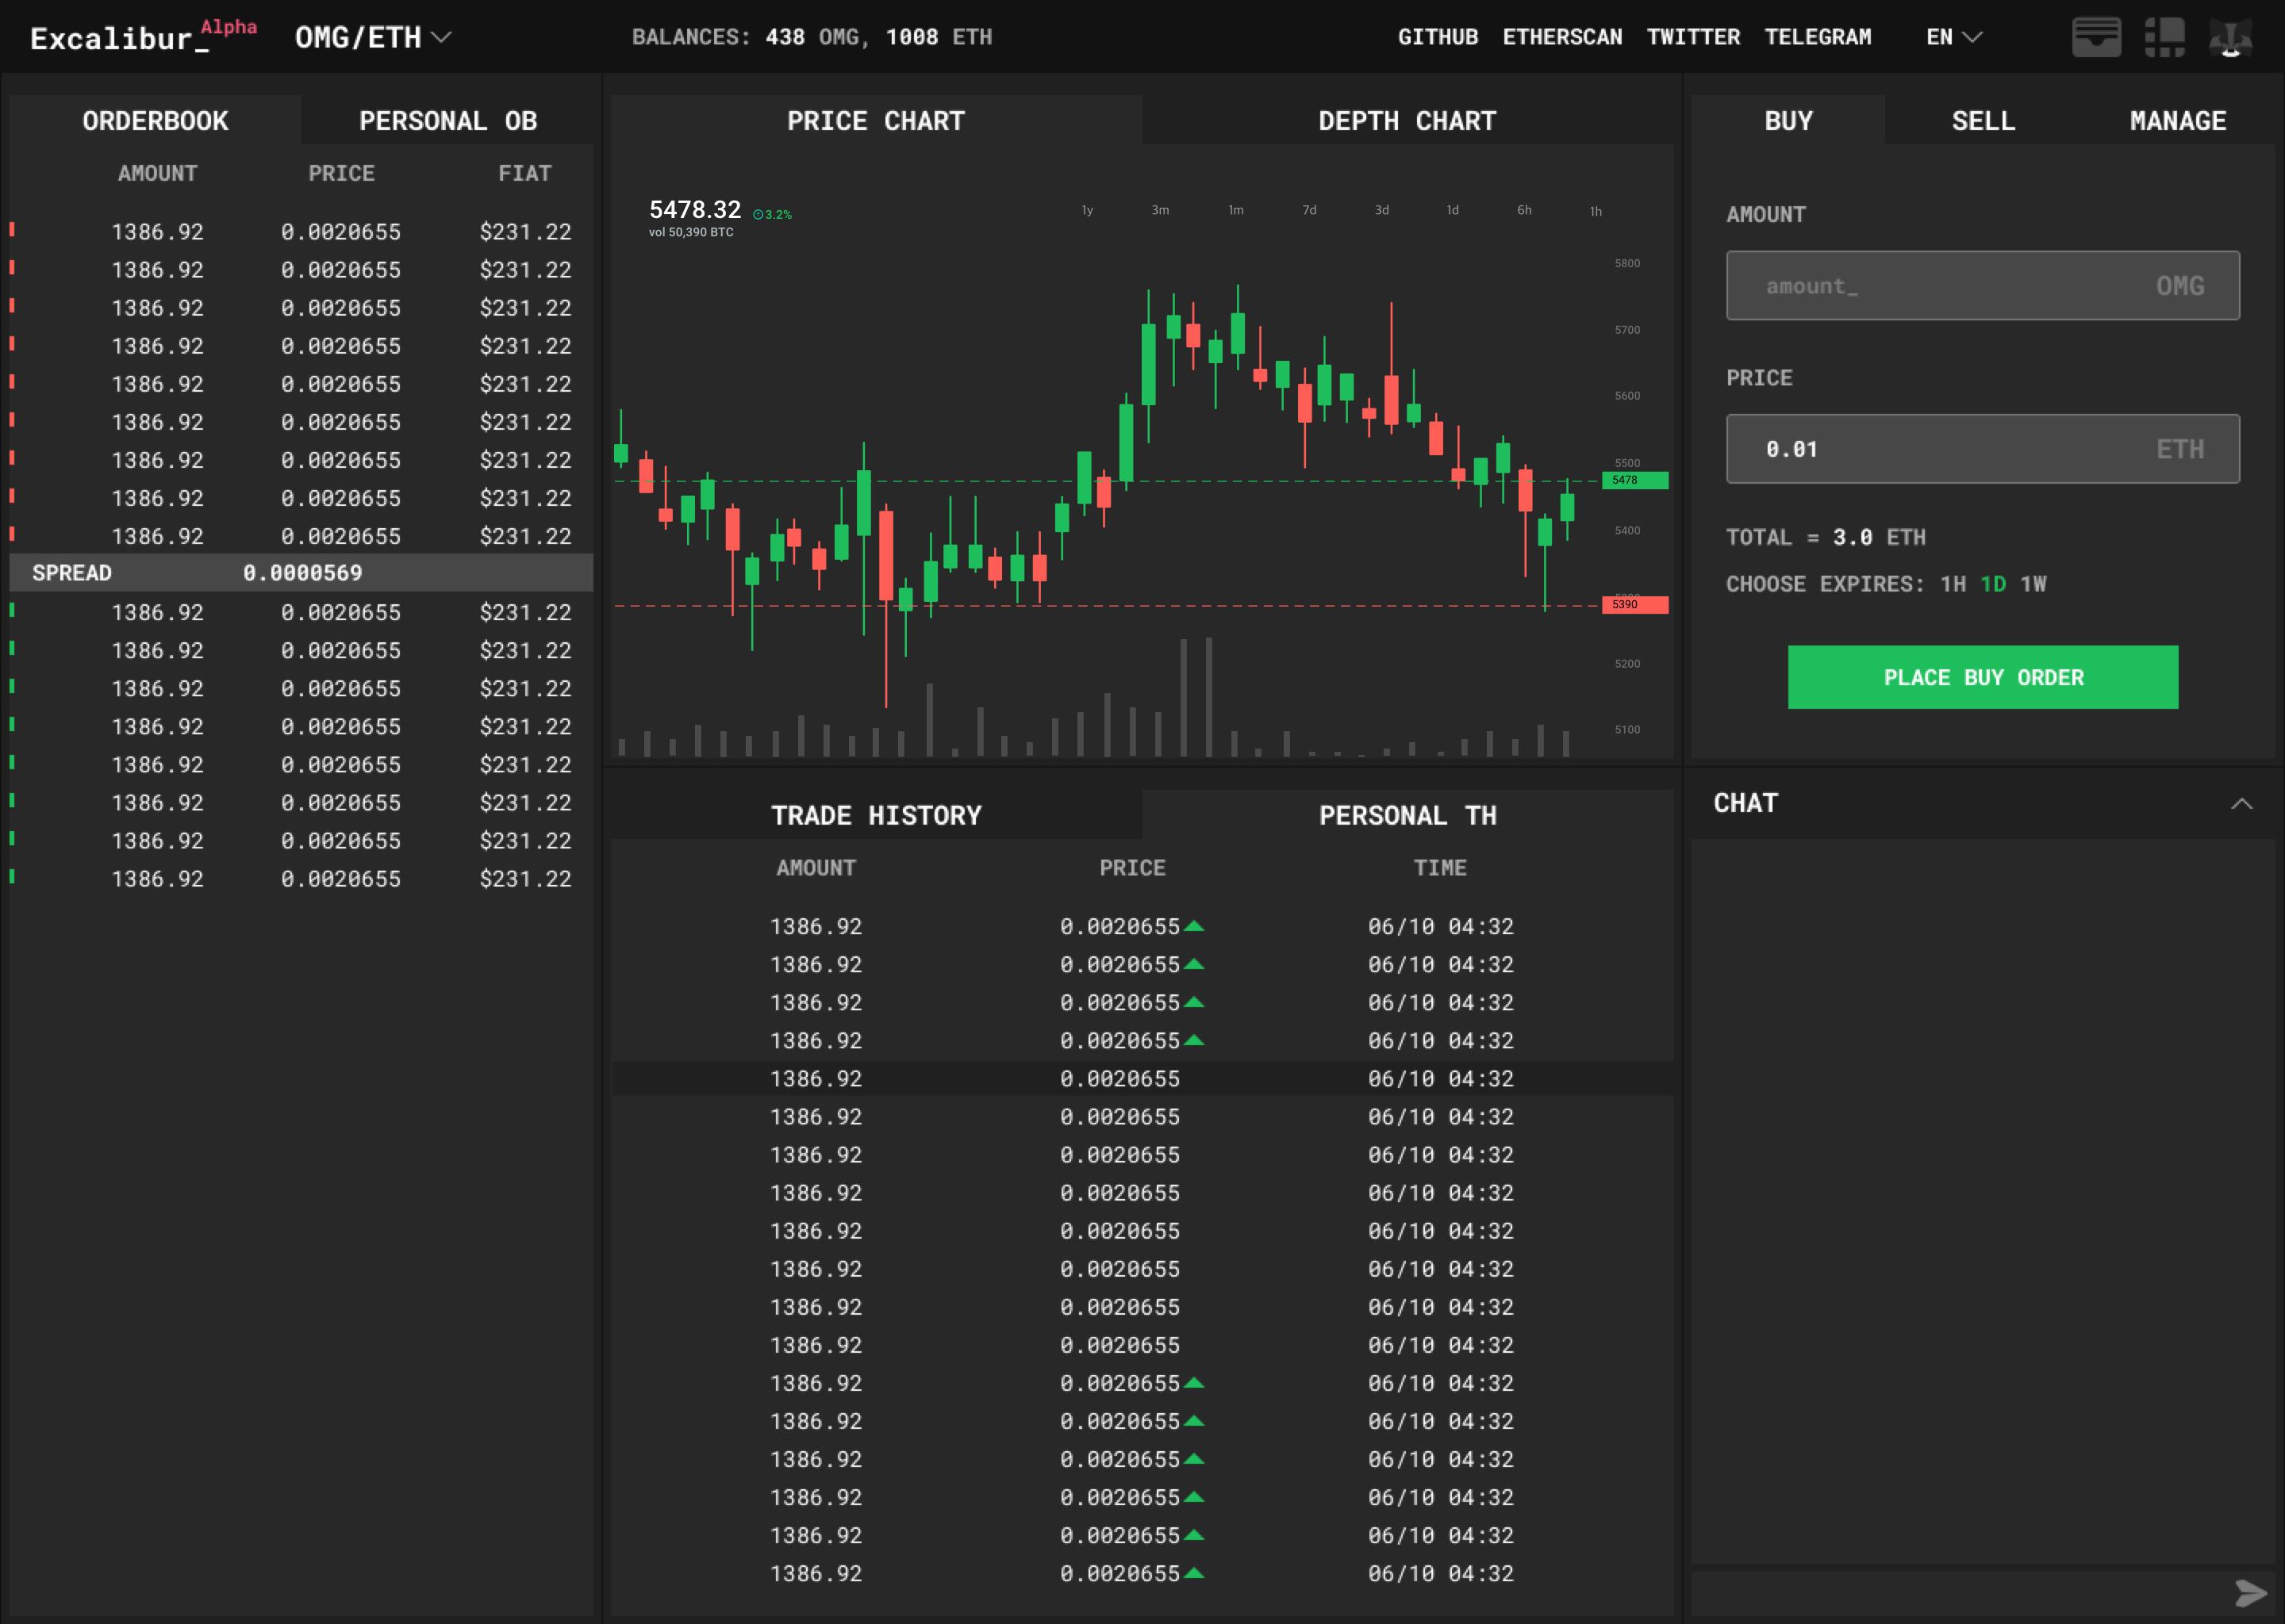Click the 5478 green price marker
Screen dimensions: 2285x1624
coord(1634,480)
